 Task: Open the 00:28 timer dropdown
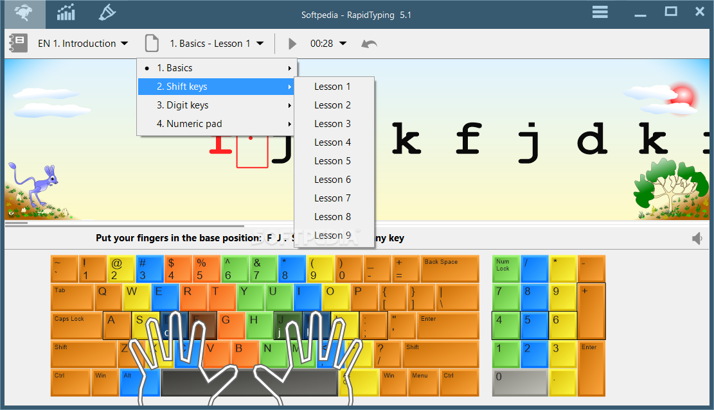click(328, 44)
